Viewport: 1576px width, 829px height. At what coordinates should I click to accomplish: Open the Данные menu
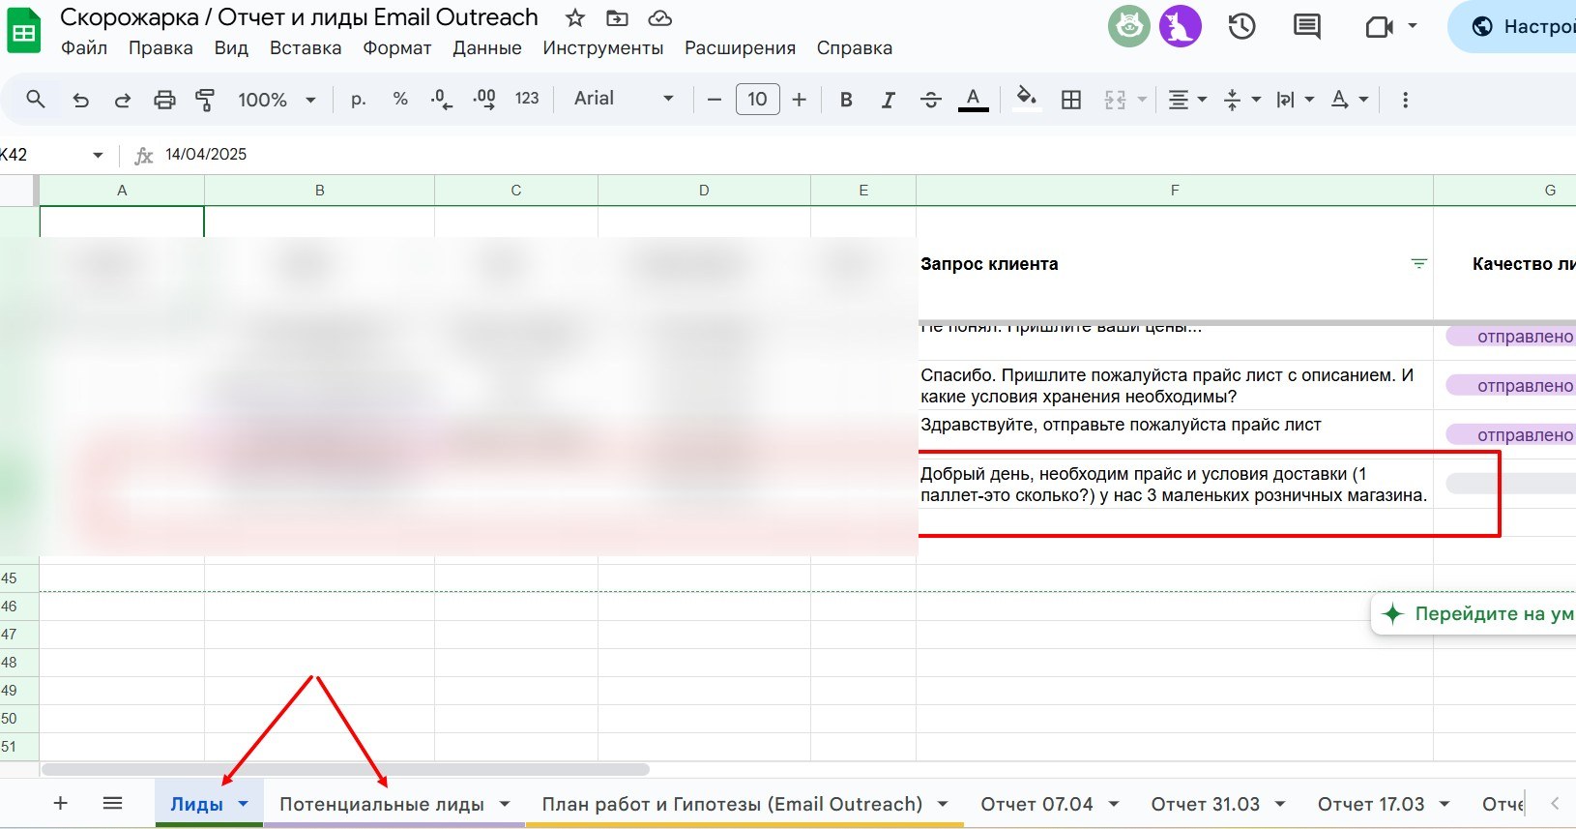(x=487, y=48)
